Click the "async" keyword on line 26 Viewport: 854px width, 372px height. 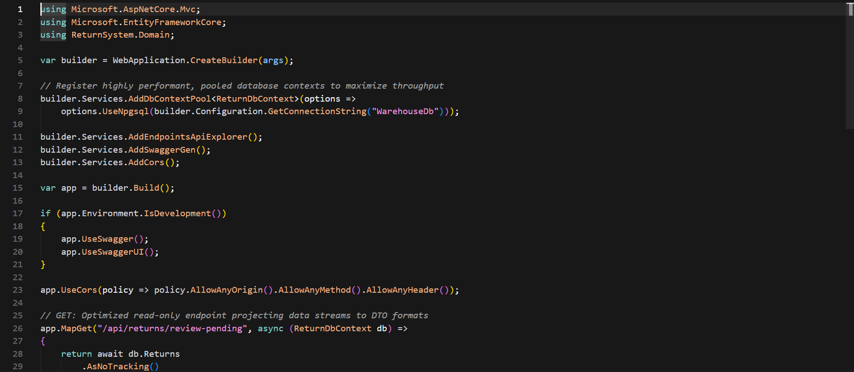271,329
